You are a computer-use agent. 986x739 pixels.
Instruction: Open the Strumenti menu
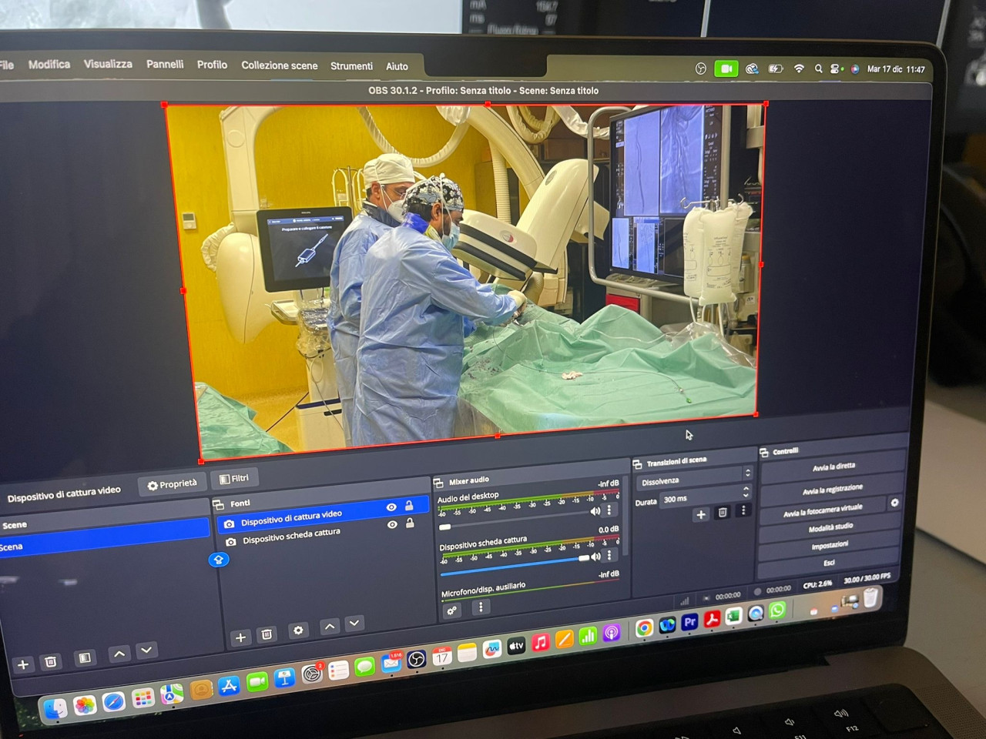click(x=351, y=66)
